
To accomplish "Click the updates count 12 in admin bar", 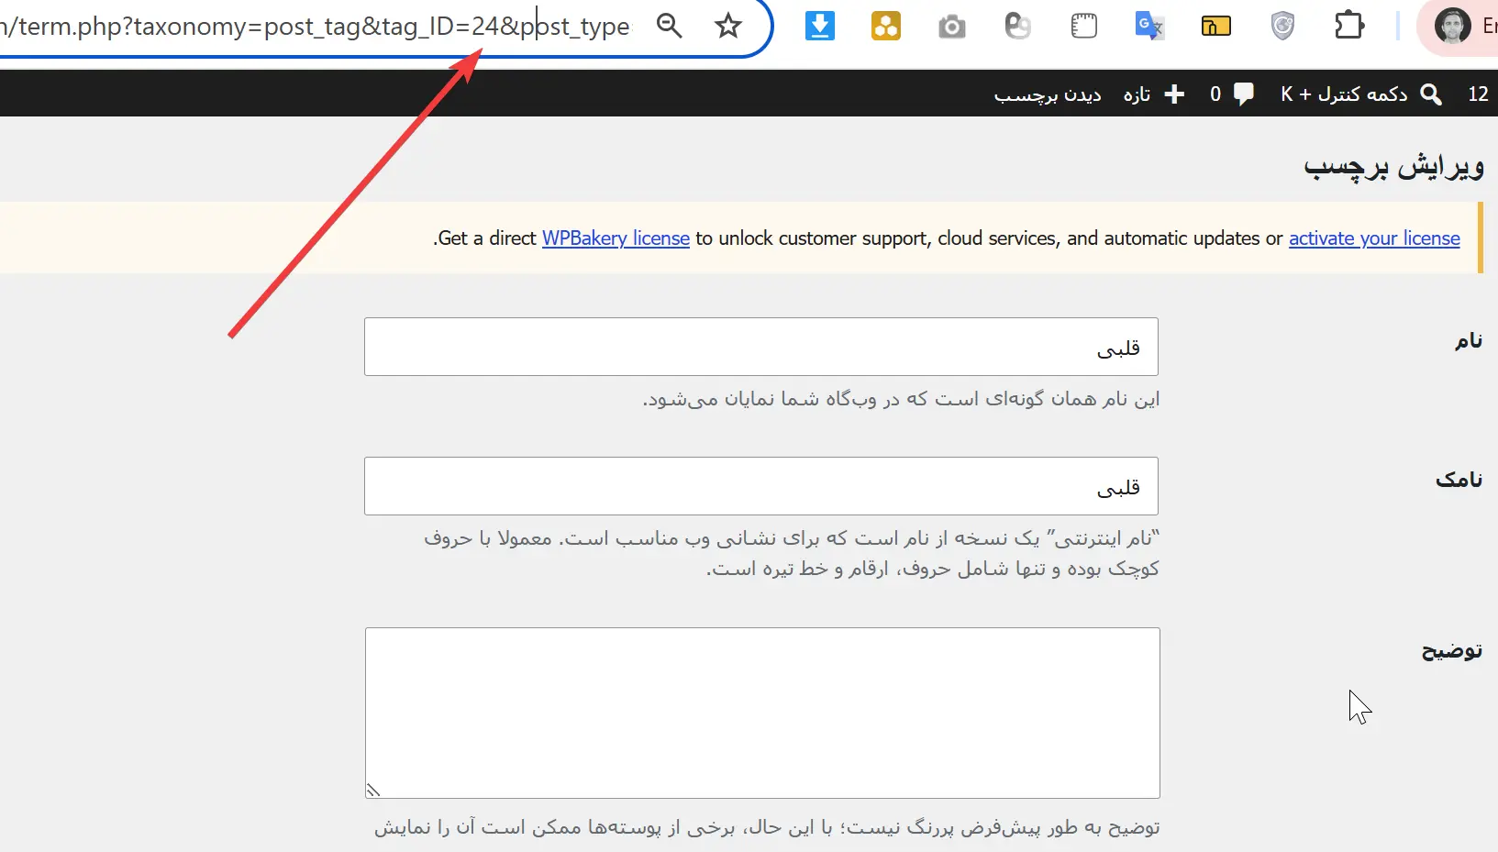I will pyautogui.click(x=1478, y=94).
